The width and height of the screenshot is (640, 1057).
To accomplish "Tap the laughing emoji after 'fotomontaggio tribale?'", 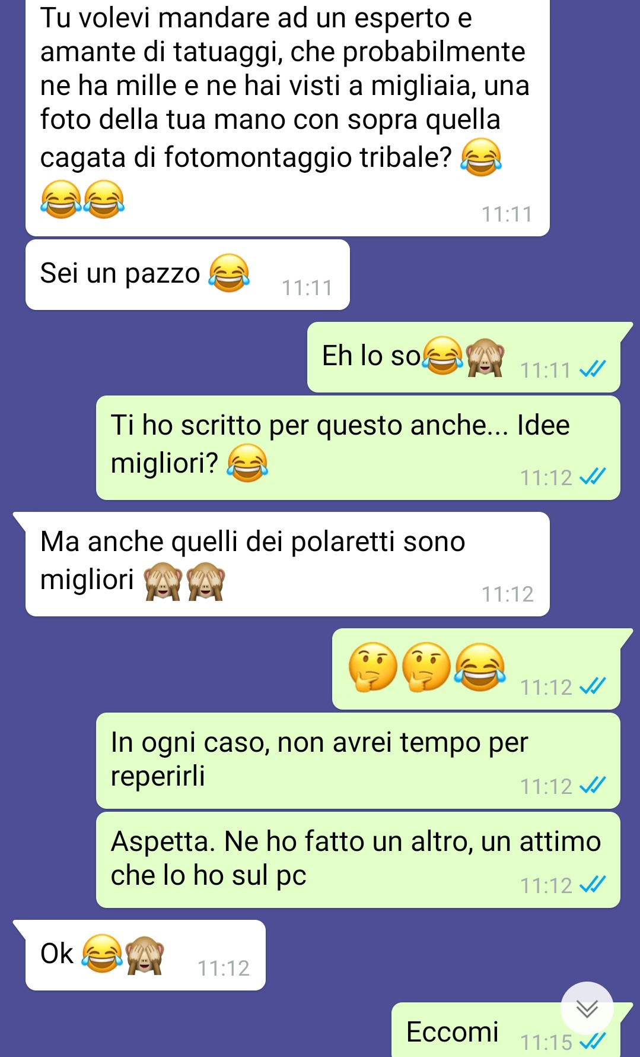I will coord(482,157).
